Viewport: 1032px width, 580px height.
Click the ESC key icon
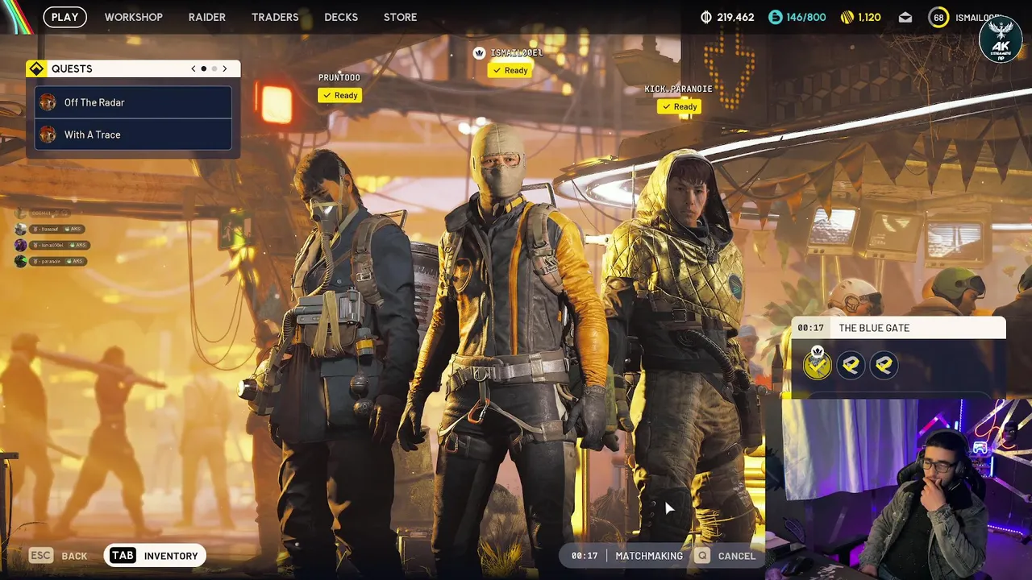pyautogui.click(x=40, y=555)
